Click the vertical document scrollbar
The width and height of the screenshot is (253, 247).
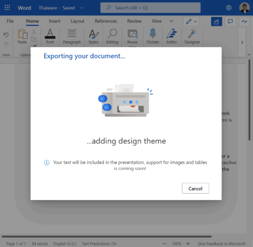(249, 100)
